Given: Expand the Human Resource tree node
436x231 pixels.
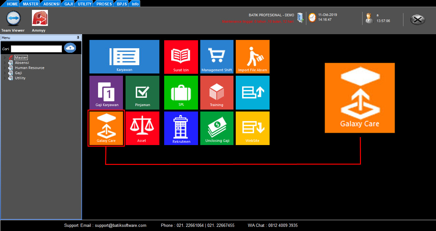Looking at the screenshot, I should pyautogui.click(x=4, y=68).
